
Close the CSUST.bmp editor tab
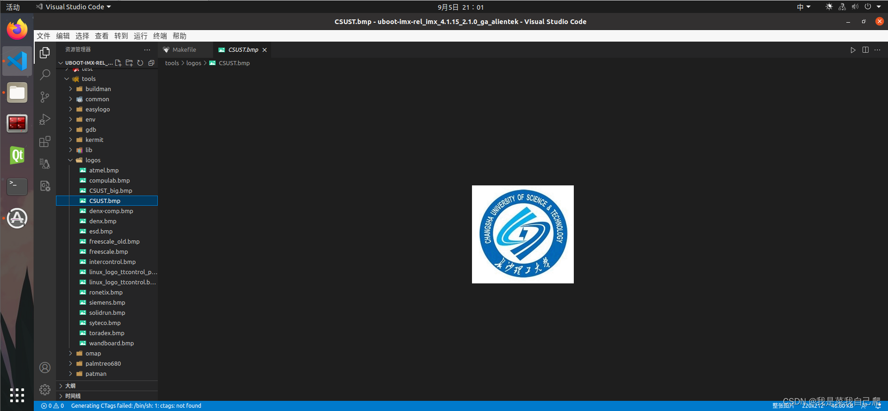(x=265, y=50)
